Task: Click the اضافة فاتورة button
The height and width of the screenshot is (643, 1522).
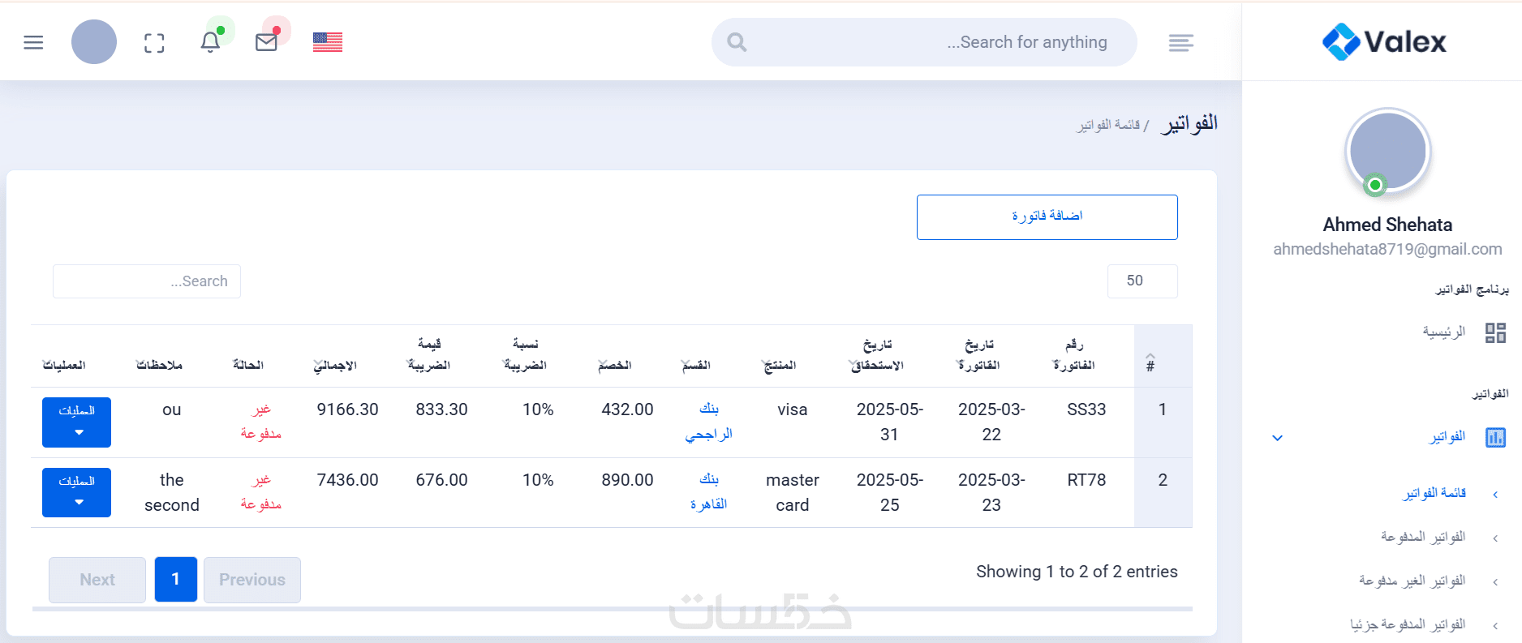Action: [1047, 216]
